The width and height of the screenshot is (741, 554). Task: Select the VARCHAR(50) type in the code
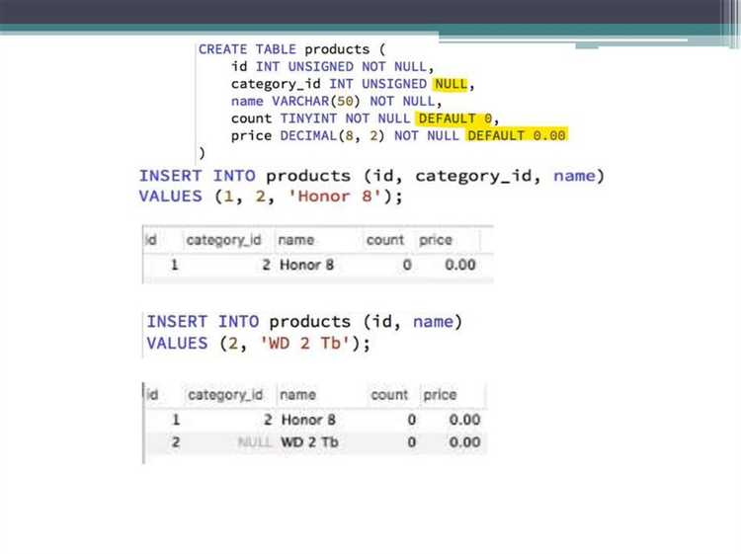point(316,102)
